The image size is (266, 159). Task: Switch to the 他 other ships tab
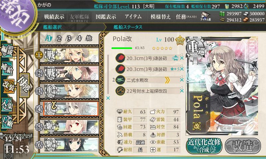(89, 38)
